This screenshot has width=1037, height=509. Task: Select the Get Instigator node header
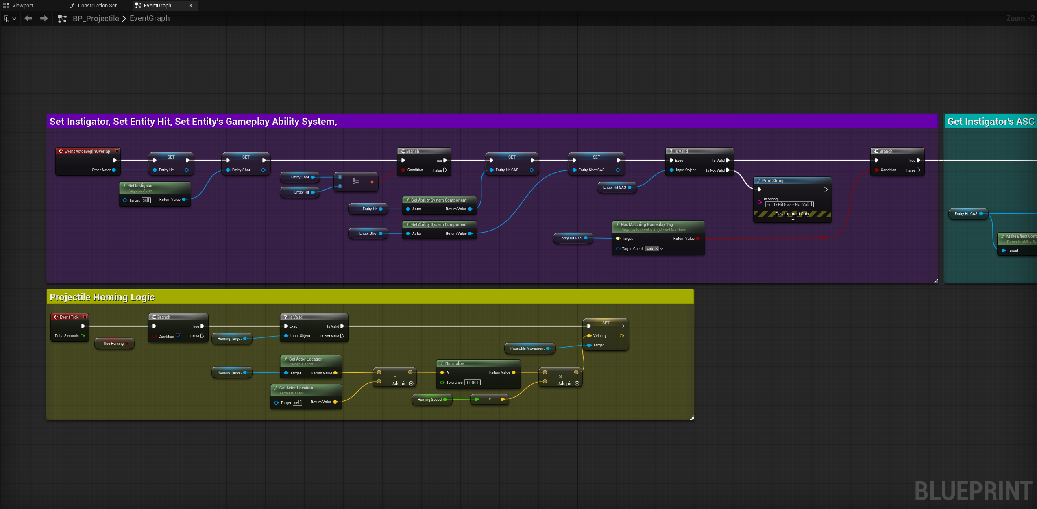pyautogui.click(x=155, y=187)
